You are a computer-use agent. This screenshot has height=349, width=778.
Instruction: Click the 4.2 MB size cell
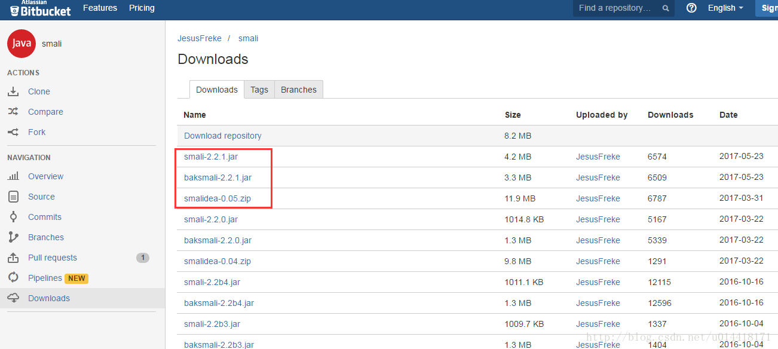click(x=518, y=157)
